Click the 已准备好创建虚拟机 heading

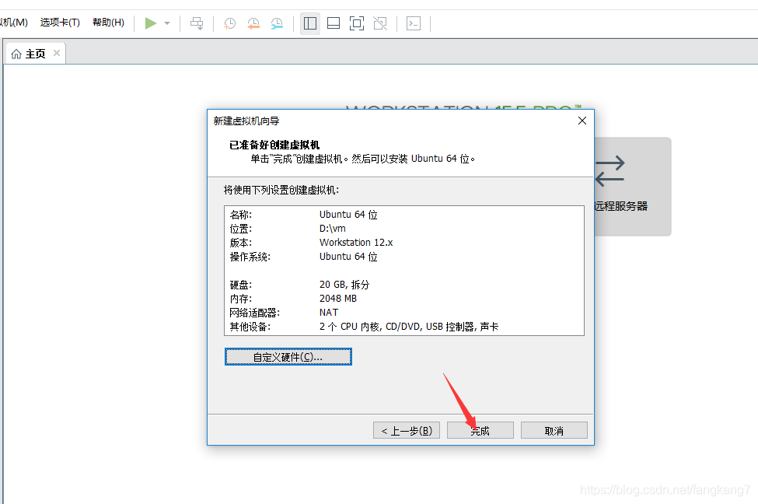(274, 145)
